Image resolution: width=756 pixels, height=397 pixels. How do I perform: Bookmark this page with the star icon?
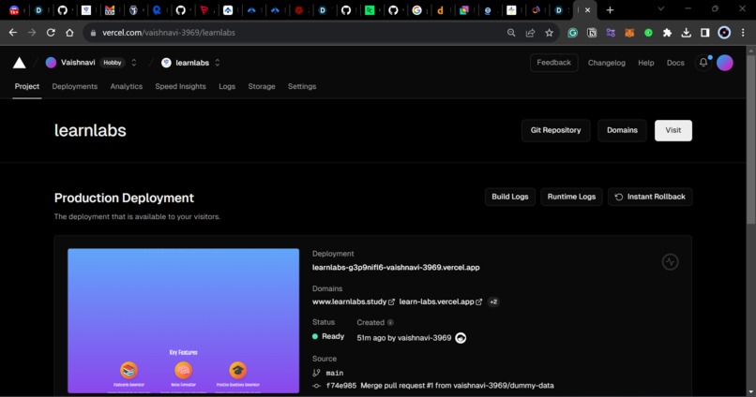pos(549,33)
